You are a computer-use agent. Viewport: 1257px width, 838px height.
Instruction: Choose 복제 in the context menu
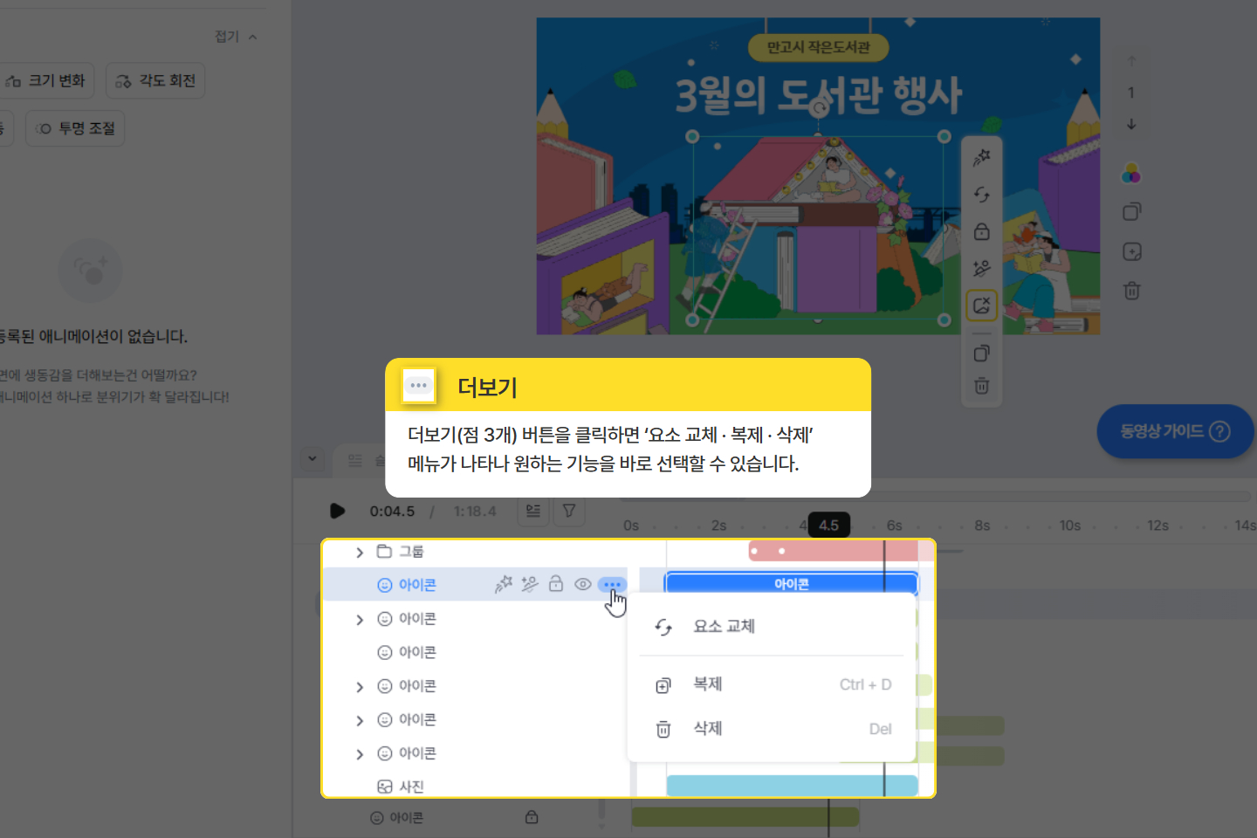click(x=707, y=684)
